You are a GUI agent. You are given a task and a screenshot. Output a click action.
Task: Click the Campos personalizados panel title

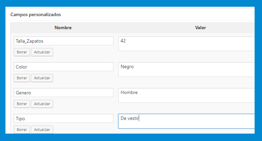coord(36,14)
